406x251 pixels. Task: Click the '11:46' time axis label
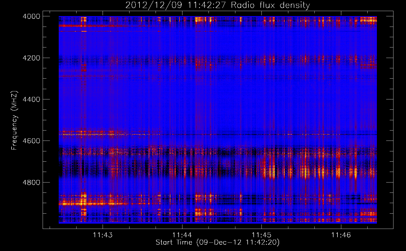point(341,235)
